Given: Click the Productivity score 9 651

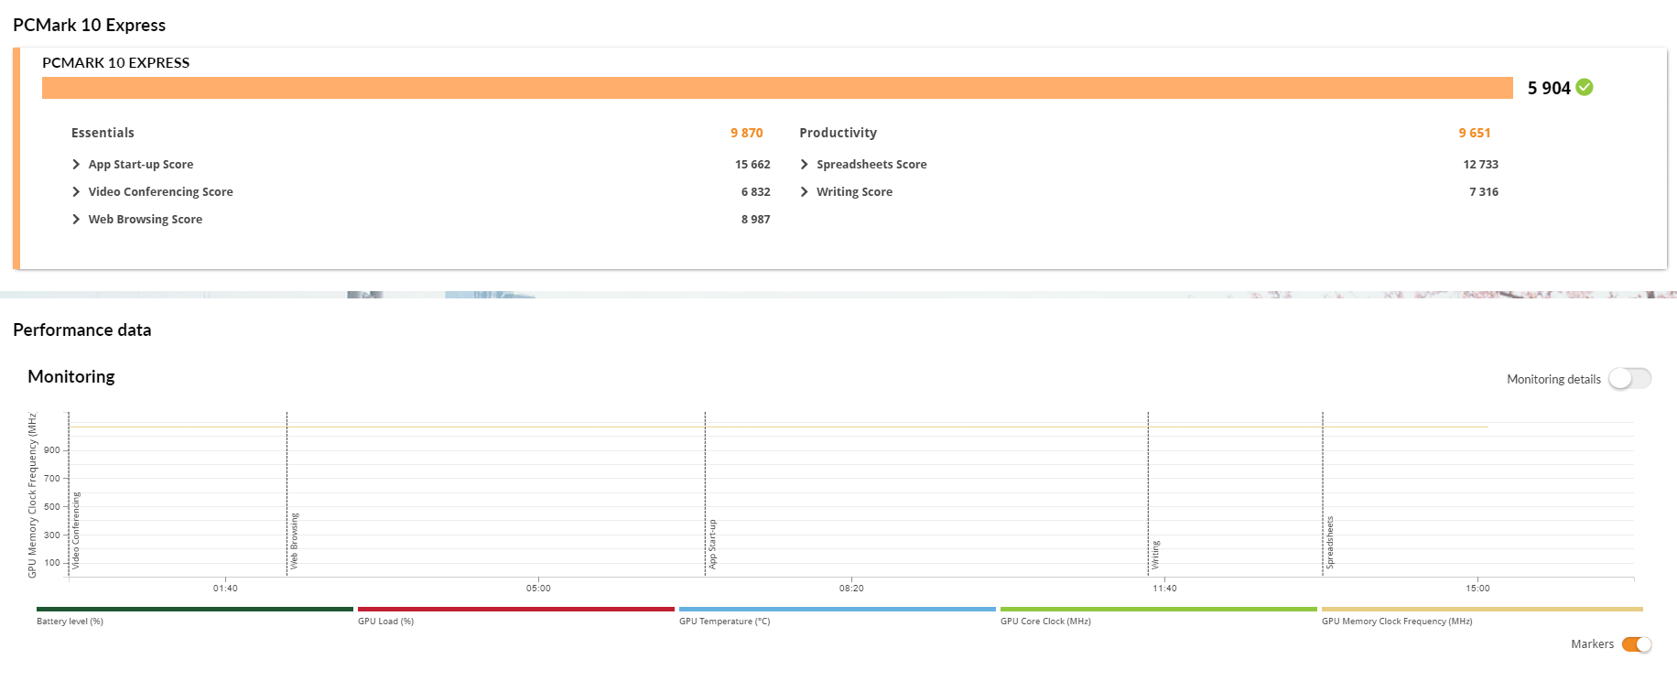Looking at the screenshot, I should click(x=1475, y=134).
